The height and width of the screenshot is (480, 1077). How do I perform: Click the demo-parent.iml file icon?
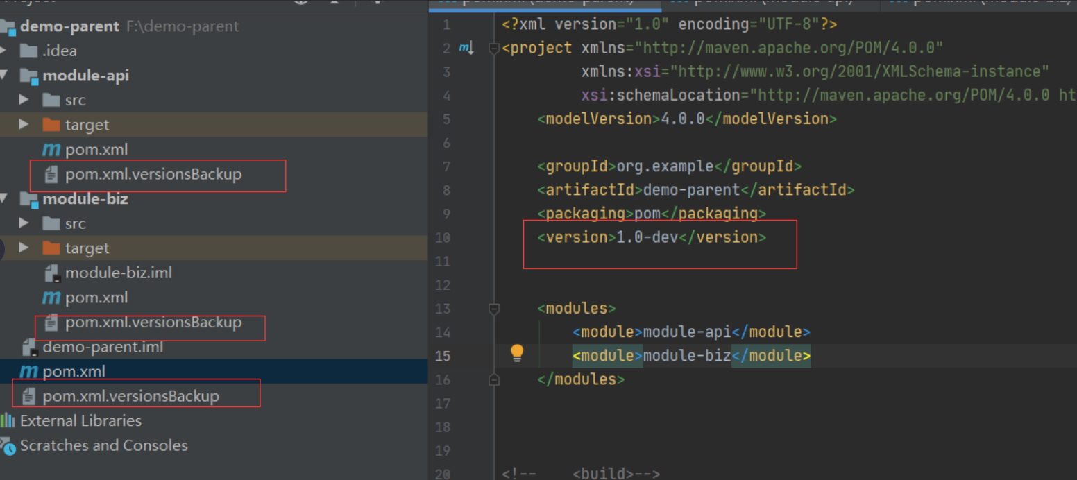(29, 347)
